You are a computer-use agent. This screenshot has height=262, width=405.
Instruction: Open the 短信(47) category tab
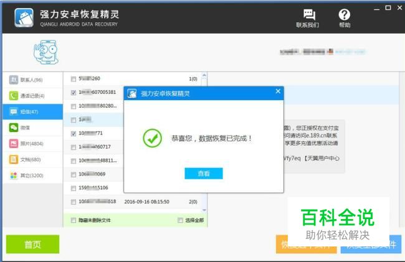33,112
